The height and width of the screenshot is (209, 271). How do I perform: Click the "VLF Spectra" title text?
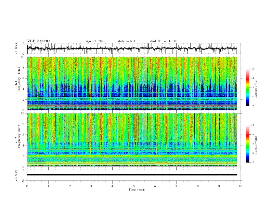point(39,41)
